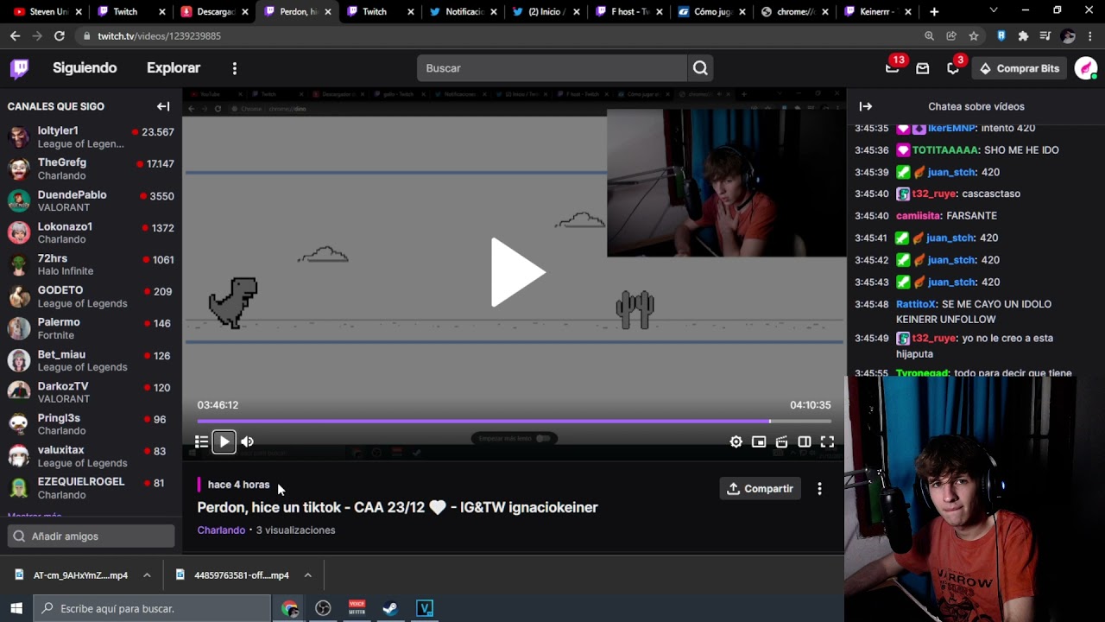Mute the video volume
Image resolution: width=1105 pixels, height=622 pixels.
tap(247, 441)
